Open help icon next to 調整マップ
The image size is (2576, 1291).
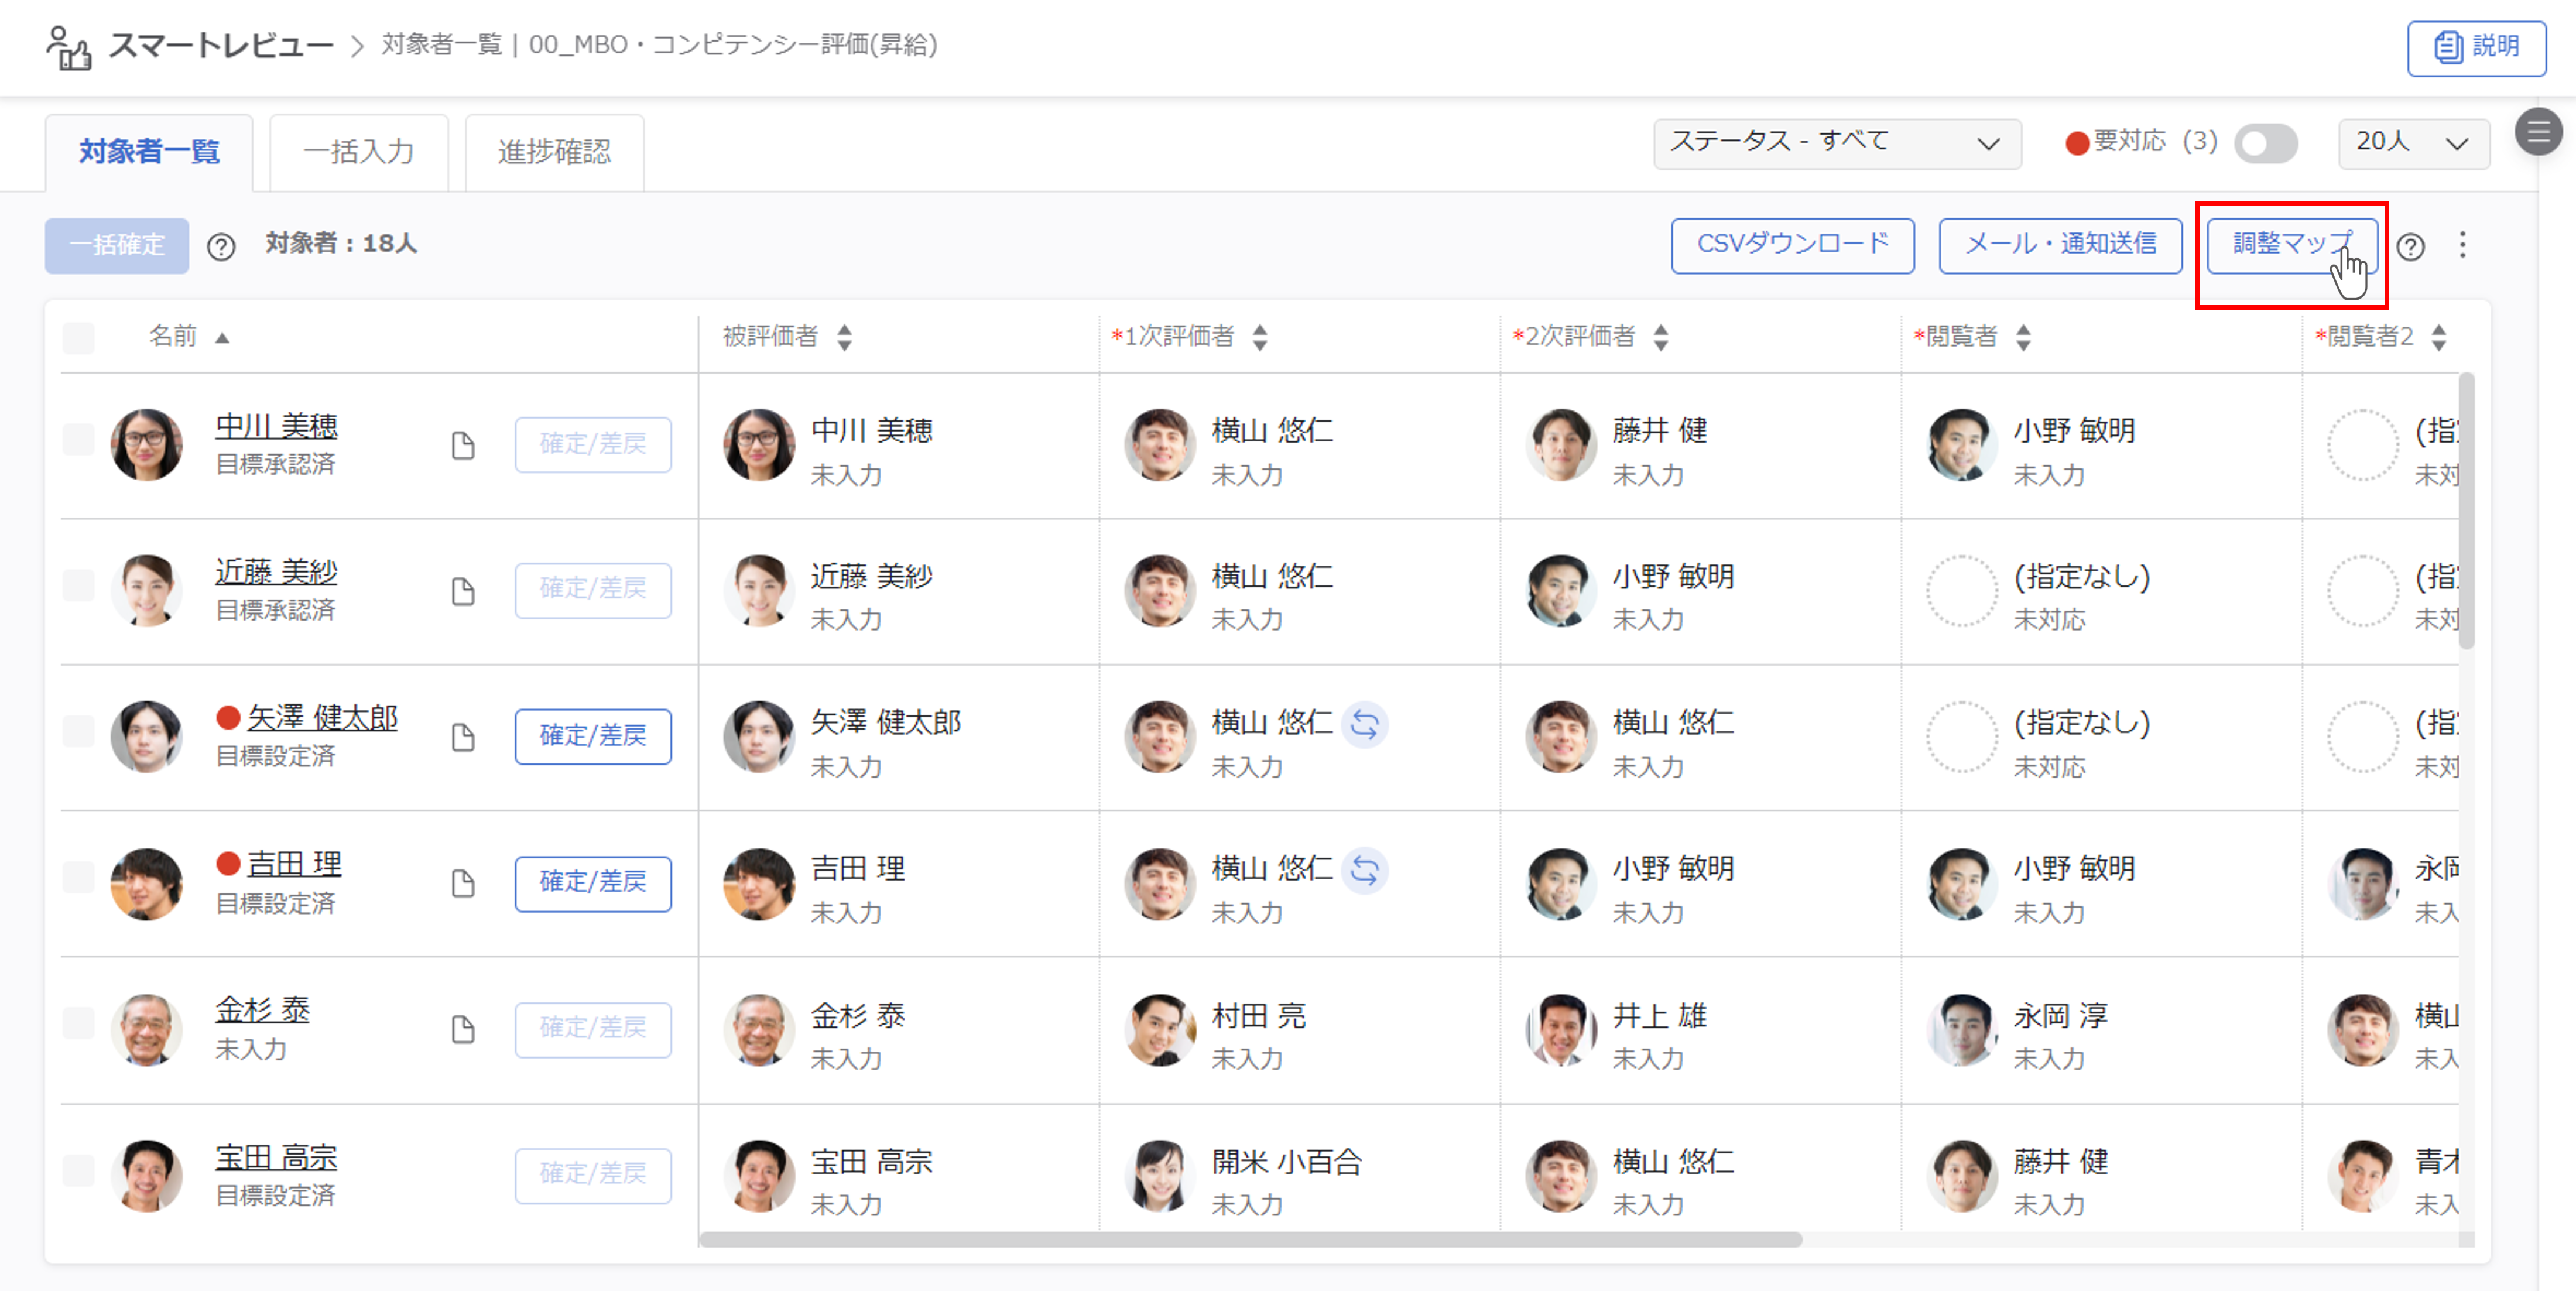pyautogui.click(x=2410, y=246)
